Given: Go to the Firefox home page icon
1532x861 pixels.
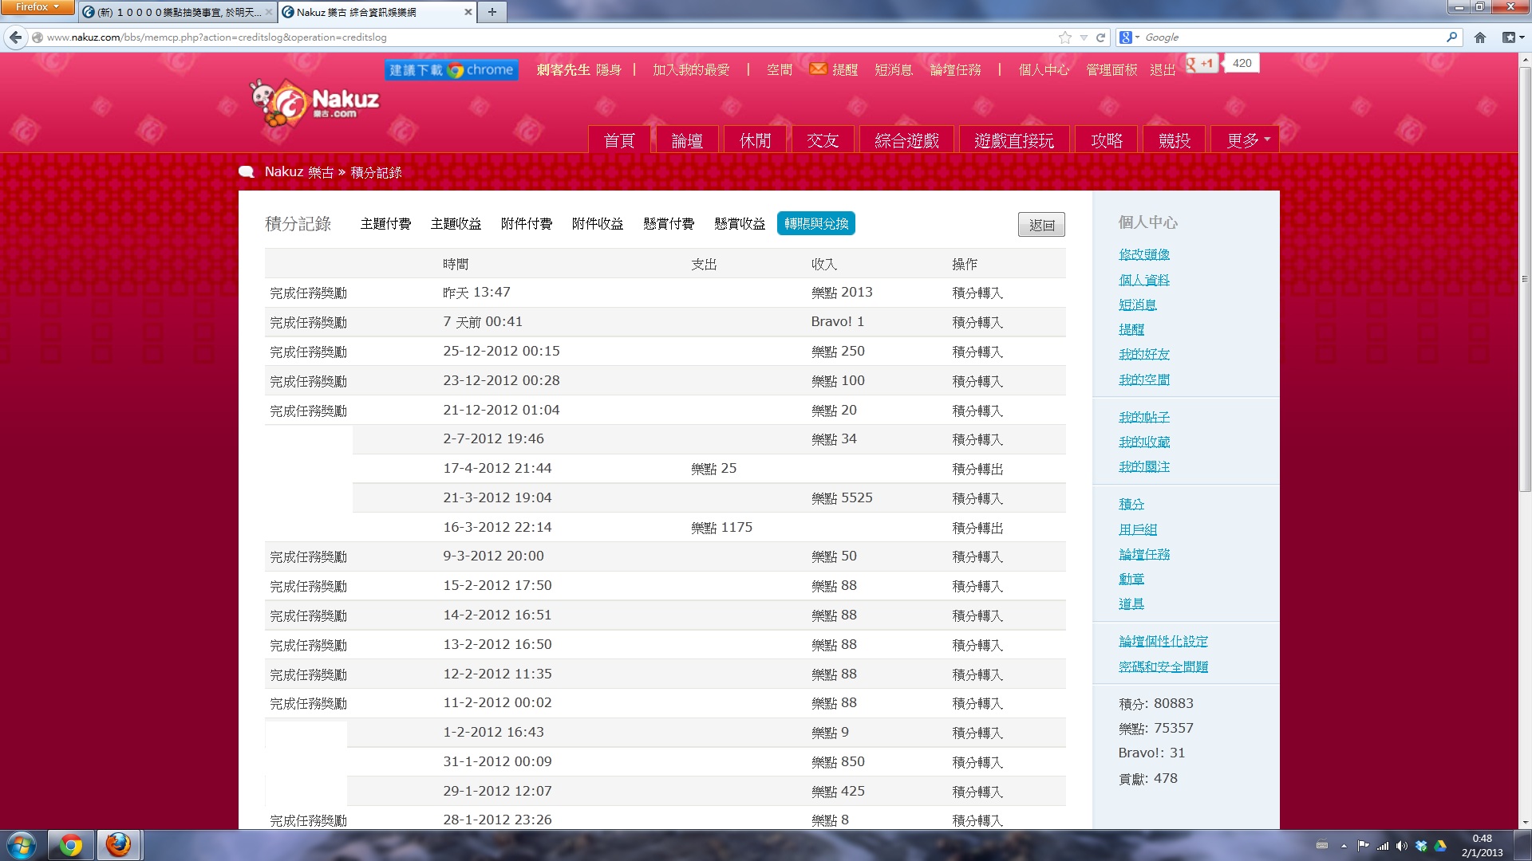Looking at the screenshot, I should pyautogui.click(x=1480, y=37).
